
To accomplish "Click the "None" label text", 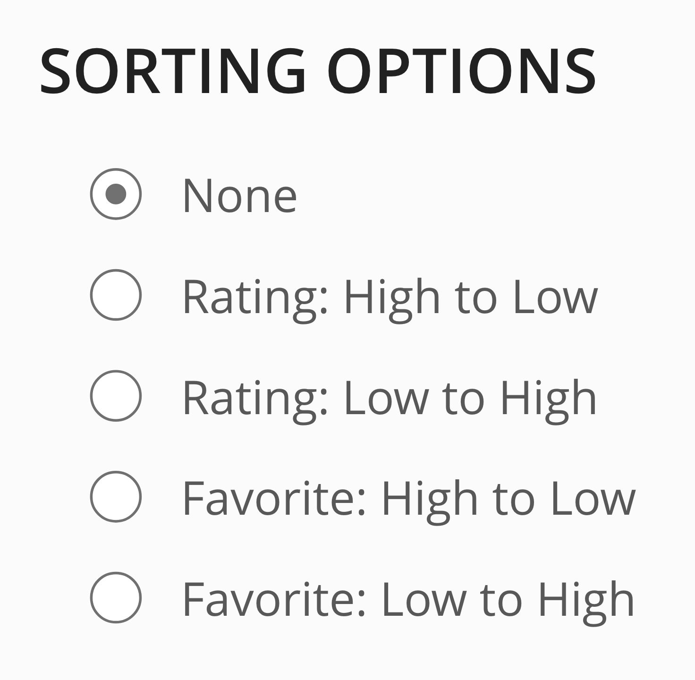I will (239, 195).
